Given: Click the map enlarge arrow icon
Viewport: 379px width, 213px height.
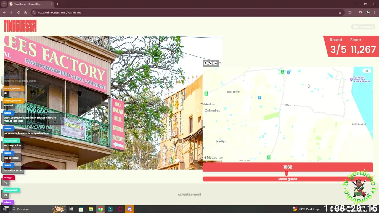Looking at the screenshot, I should pyautogui.click(x=206, y=63).
